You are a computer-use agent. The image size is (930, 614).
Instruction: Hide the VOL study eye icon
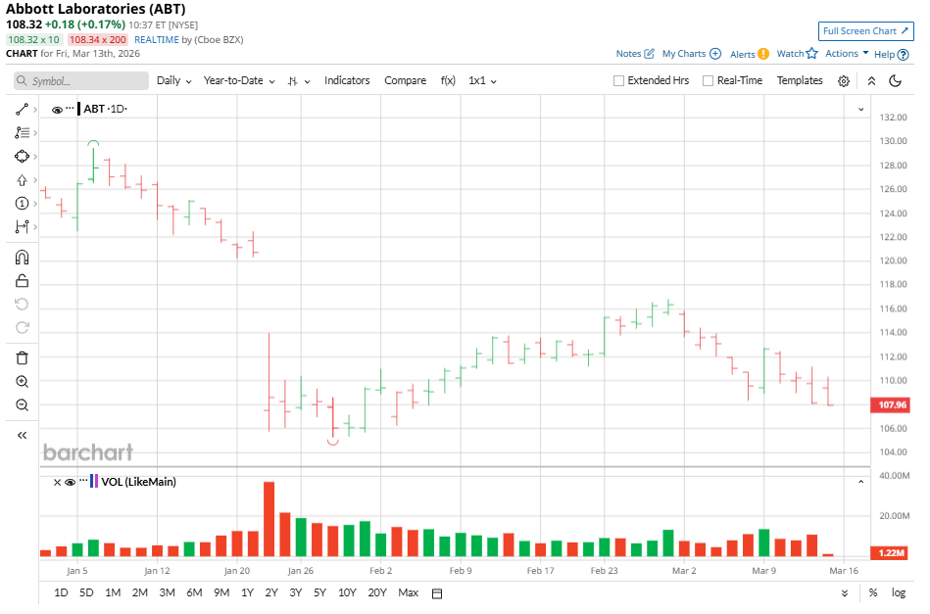70,483
